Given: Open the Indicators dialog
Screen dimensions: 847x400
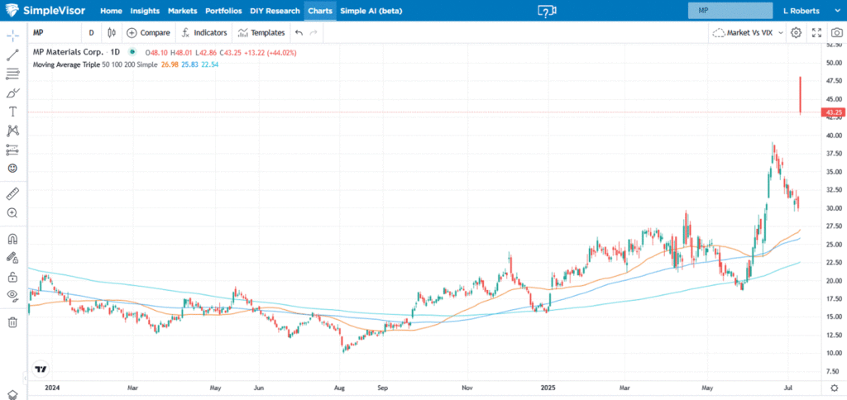Looking at the screenshot, I should coord(204,33).
